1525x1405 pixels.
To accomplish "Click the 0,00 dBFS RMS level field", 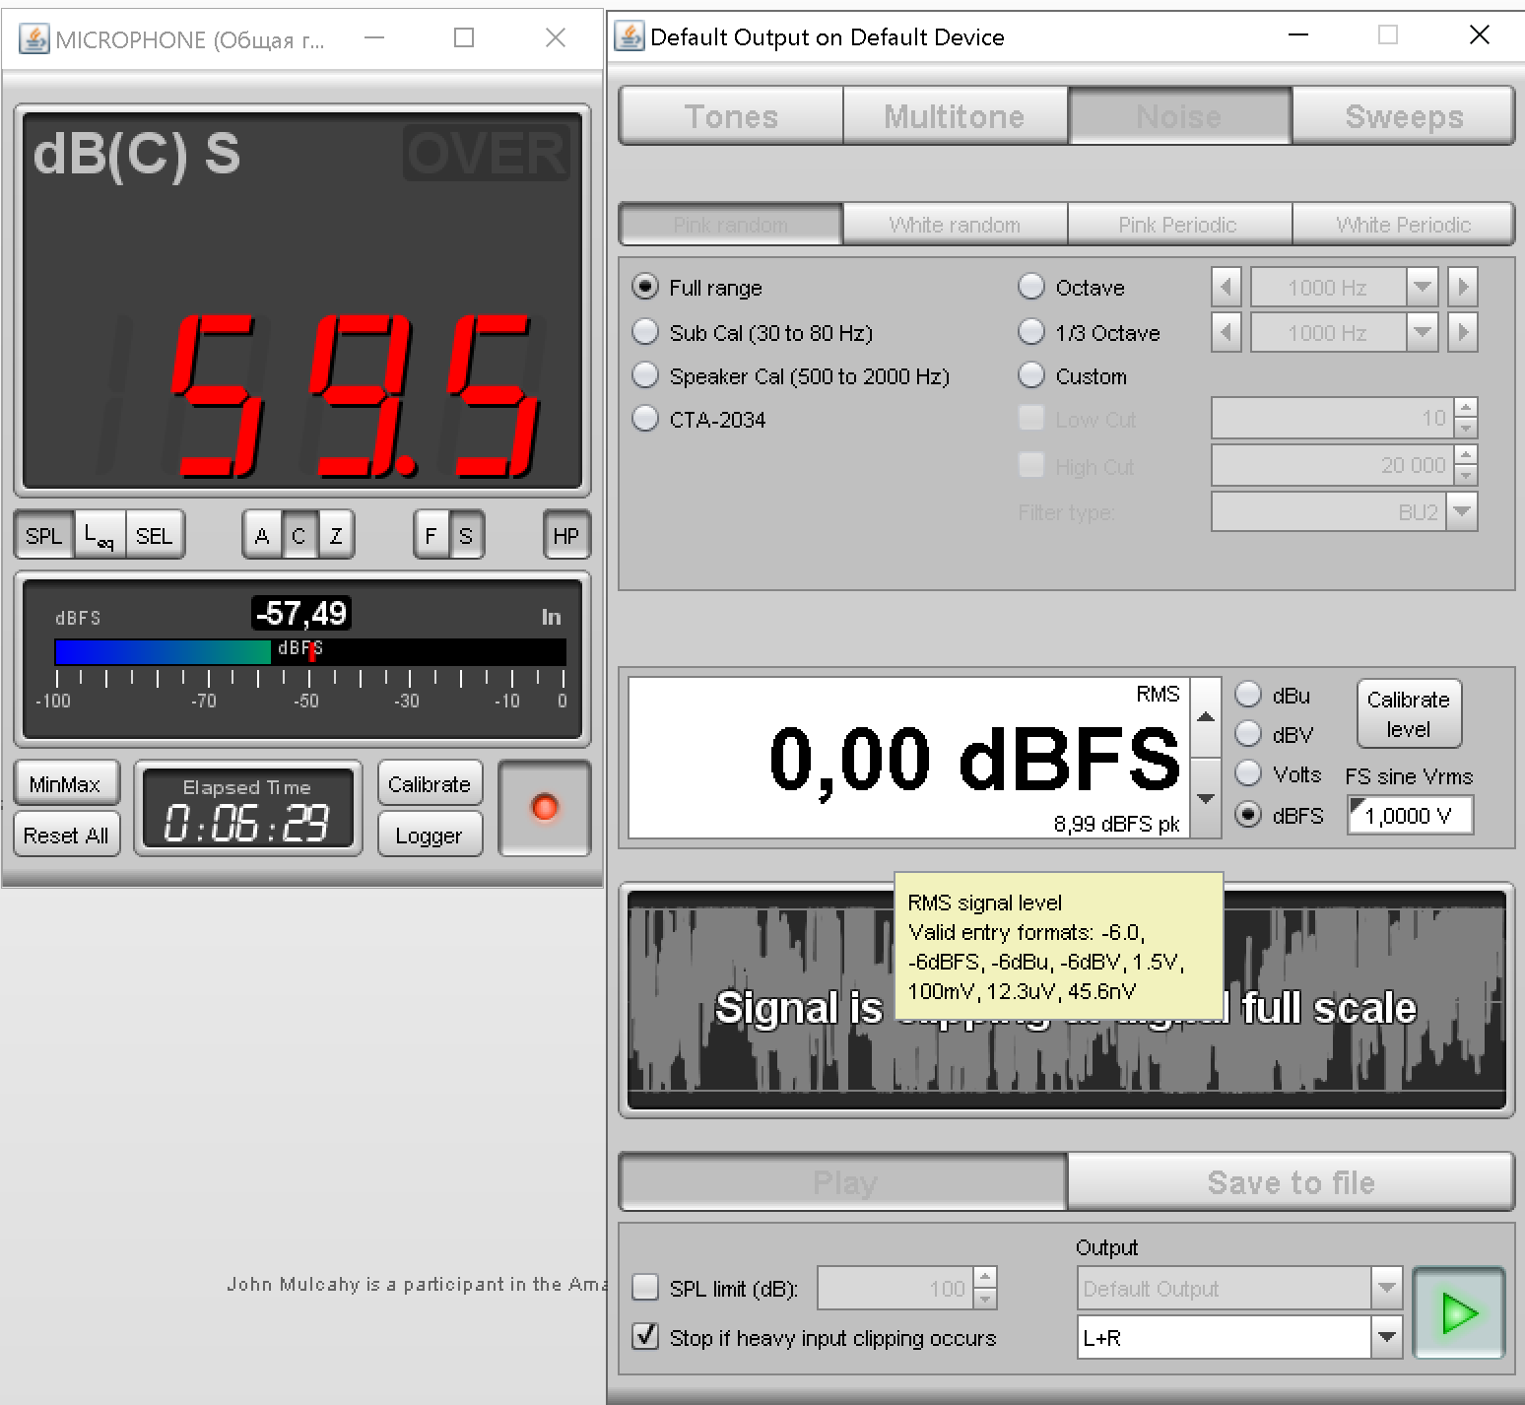I will click(909, 758).
